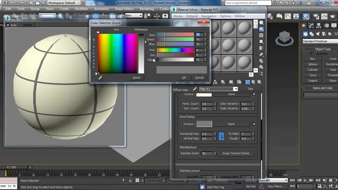Open Sample Type flyout in Material Editor
338x190 pixels.
coord(261,23)
